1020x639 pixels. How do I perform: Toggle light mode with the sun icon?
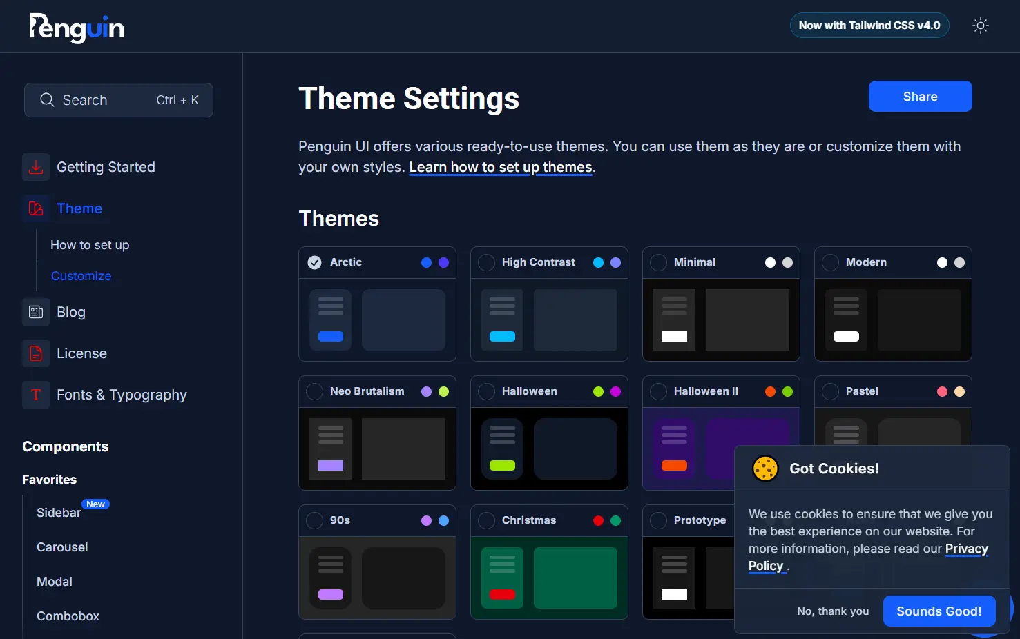981,25
